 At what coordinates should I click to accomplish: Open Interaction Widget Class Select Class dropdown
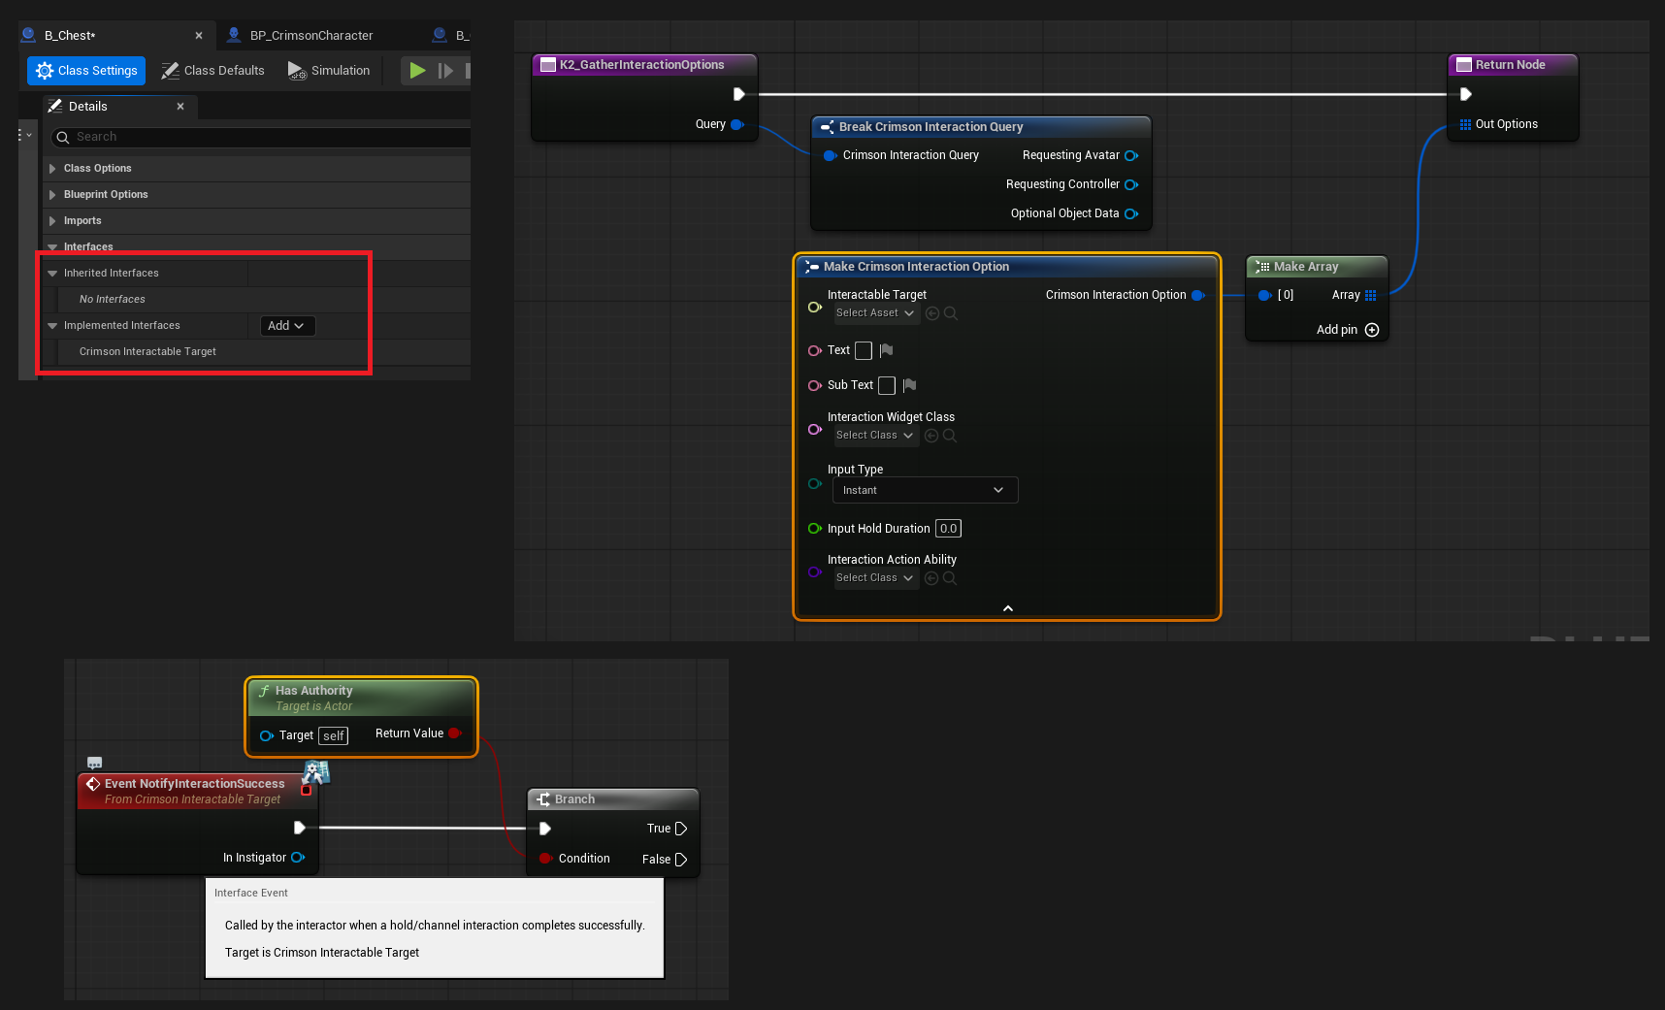point(876,436)
